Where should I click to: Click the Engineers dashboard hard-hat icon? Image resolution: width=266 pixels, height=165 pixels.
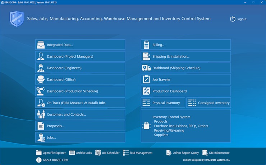click(41, 68)
